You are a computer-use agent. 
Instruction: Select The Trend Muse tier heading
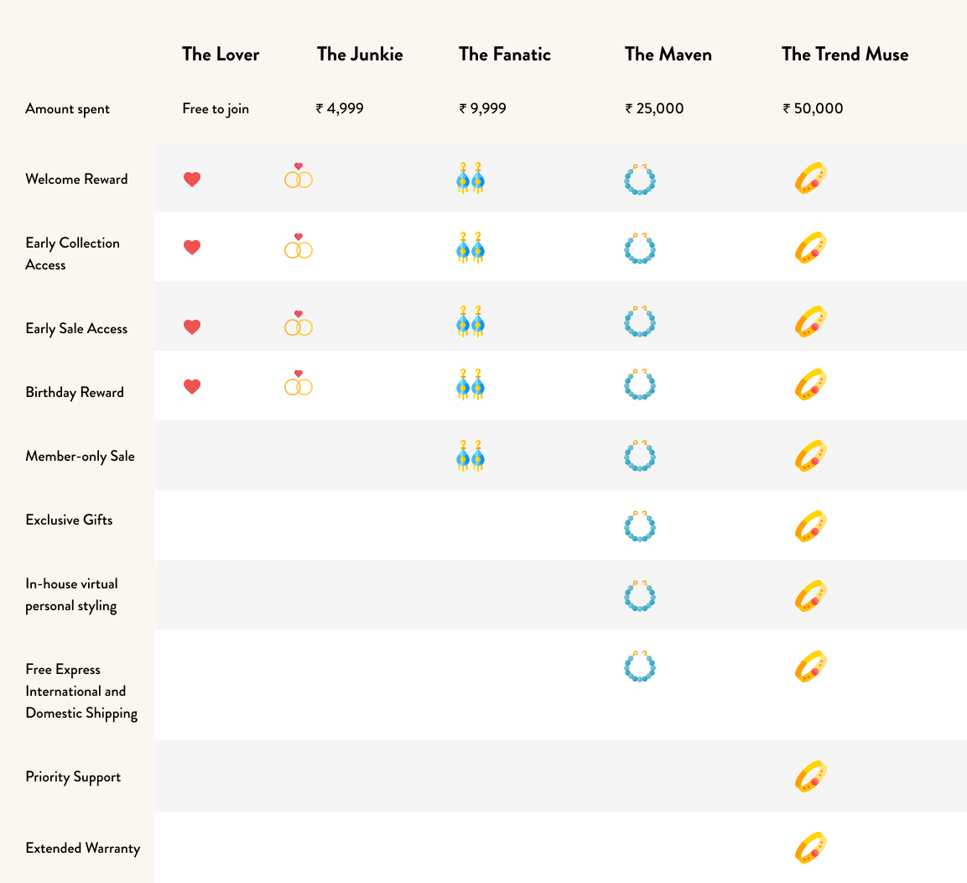[x=845, y=55]
